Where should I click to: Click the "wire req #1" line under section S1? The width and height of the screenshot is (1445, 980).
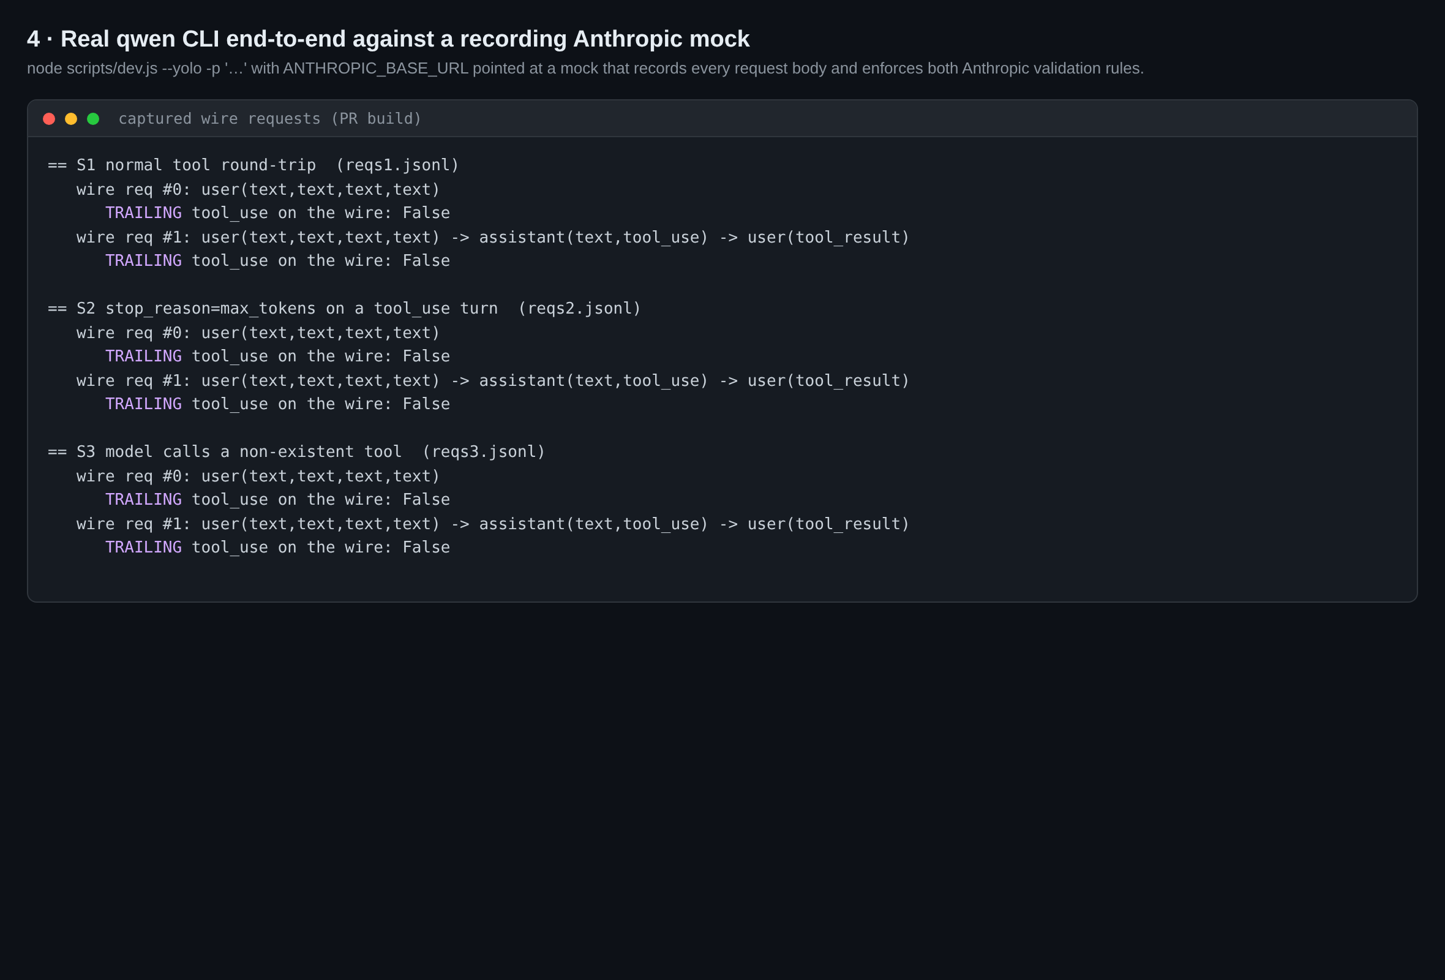493,238
